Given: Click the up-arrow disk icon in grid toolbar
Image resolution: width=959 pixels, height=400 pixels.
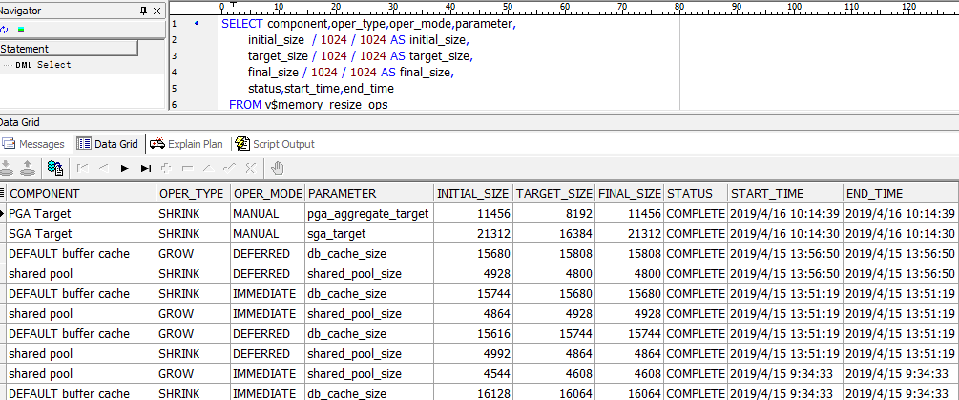Looking at the screenshot, I should (27, 168).
